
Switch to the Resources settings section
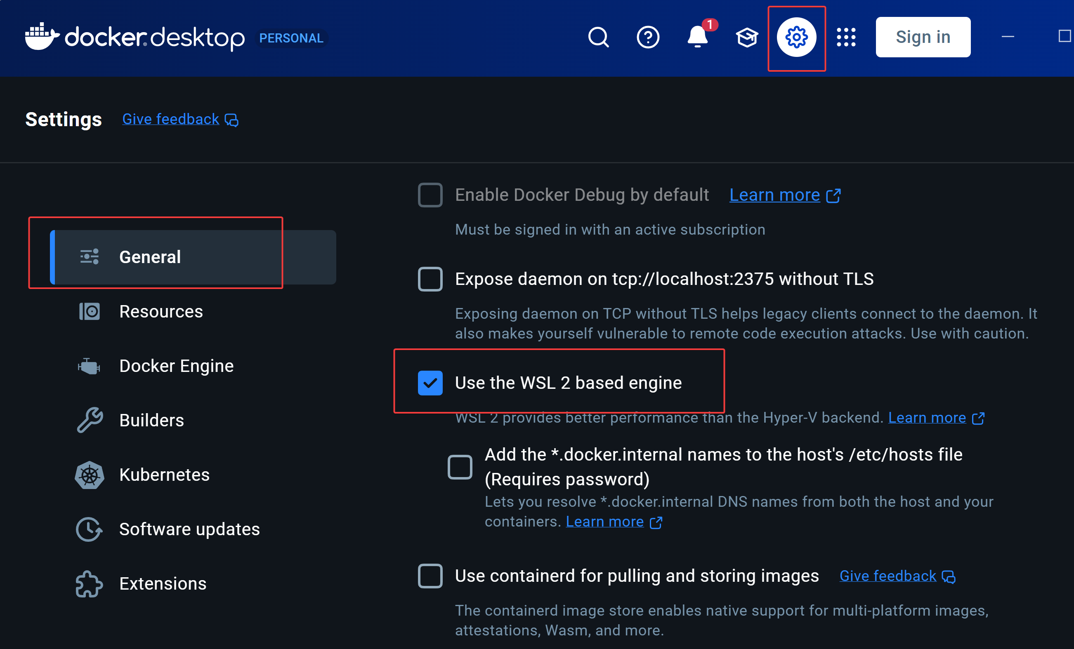193,311
